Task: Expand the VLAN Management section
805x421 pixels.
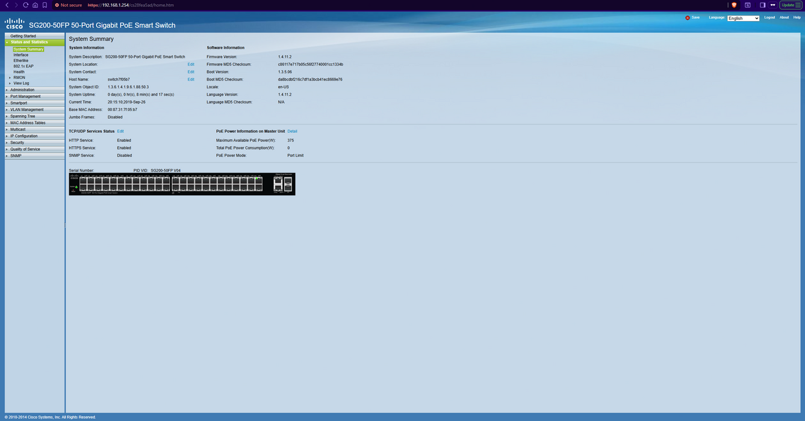Action: [26, 109]
